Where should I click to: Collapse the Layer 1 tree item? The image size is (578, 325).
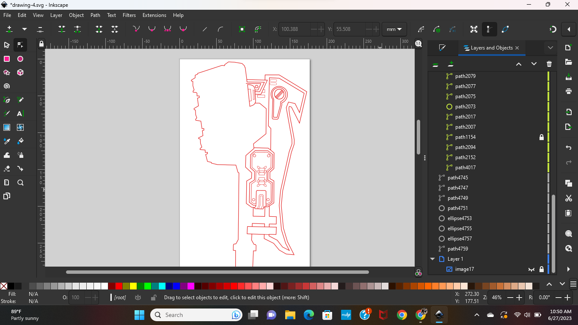click(432, 259)
